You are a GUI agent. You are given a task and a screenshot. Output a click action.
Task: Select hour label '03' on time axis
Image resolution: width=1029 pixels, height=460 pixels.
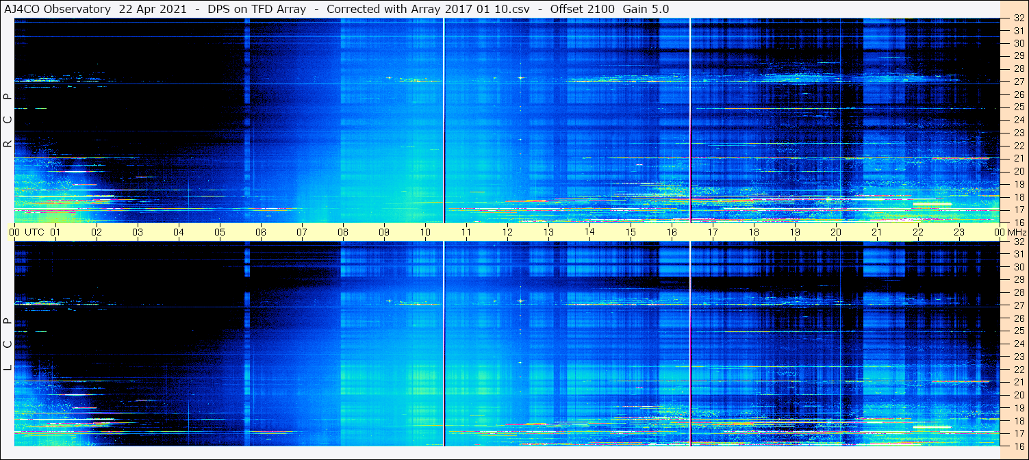[x=138, y=232]
